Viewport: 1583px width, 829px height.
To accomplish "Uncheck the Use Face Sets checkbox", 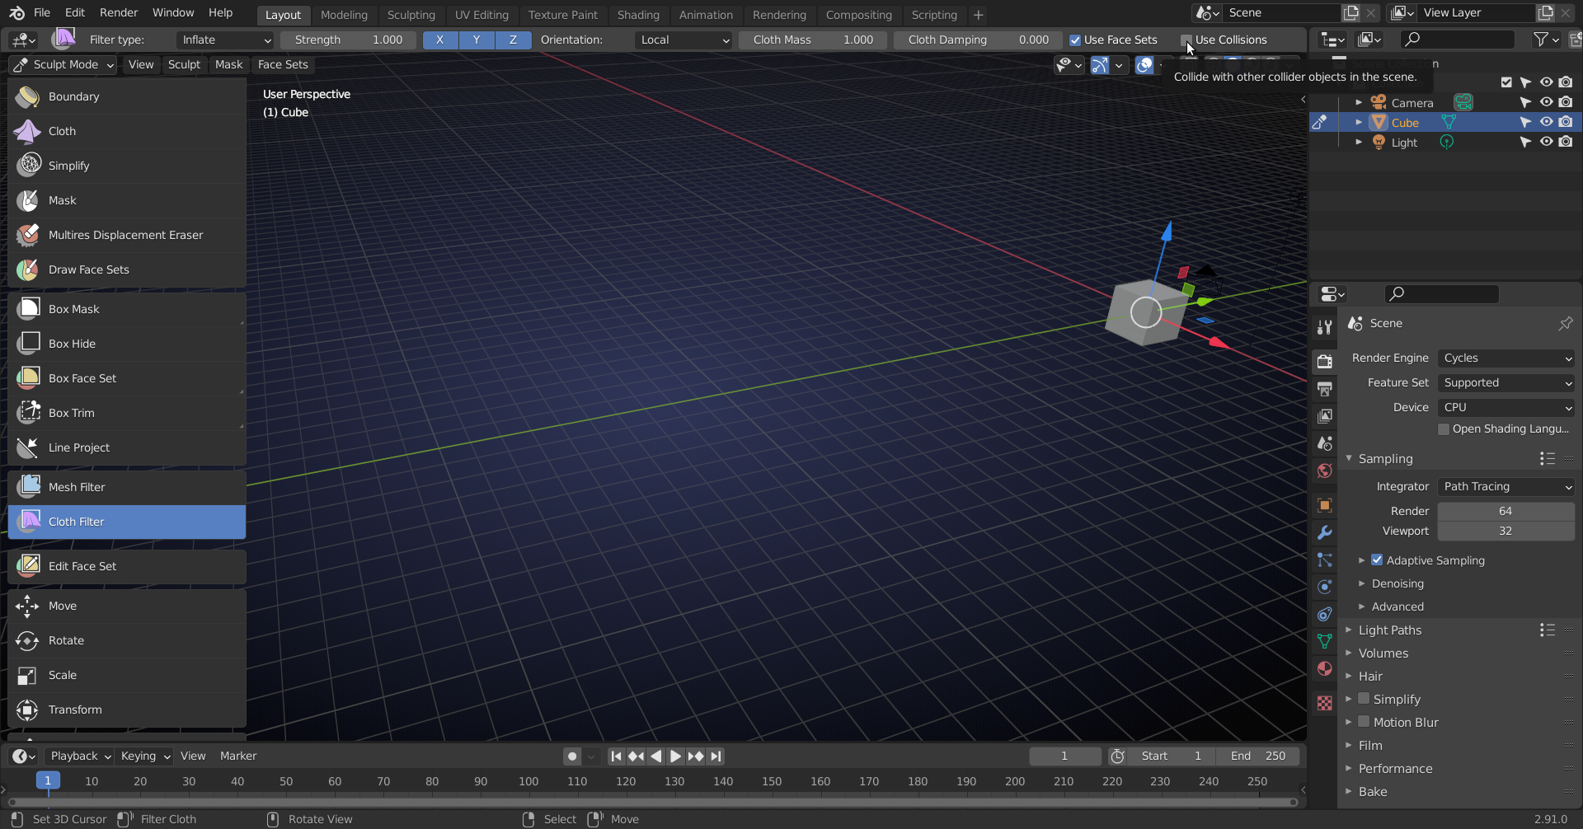I will tap(1076, 40).
